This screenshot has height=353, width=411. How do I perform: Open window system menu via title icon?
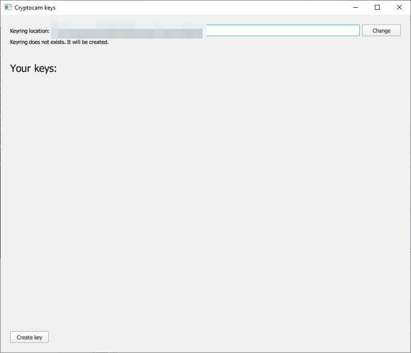tap(8, 7)
